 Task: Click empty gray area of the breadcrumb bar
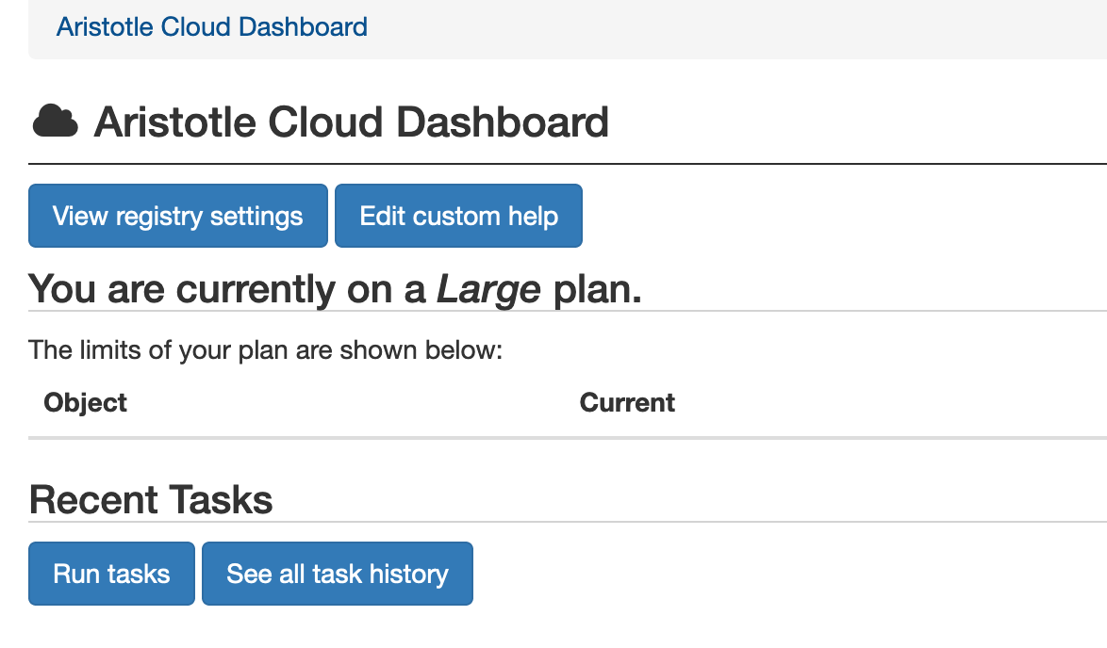(x=735, y=26)
